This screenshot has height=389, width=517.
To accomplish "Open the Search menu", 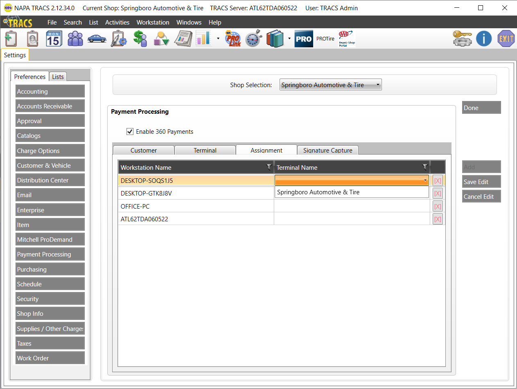I will click(73, 22).
